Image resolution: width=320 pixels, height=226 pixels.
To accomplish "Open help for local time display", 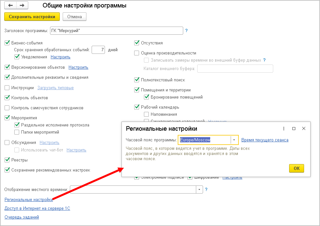I will [206, 189].
